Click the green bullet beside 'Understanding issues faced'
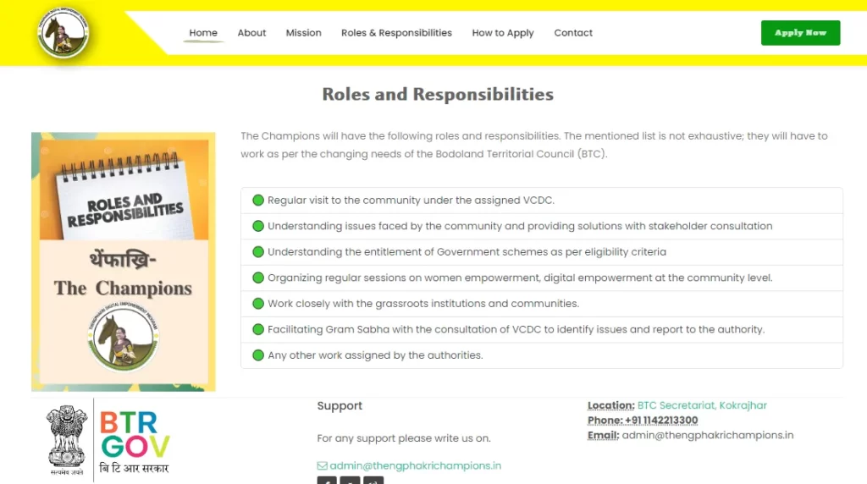867x484 pixels. [258, 226]
